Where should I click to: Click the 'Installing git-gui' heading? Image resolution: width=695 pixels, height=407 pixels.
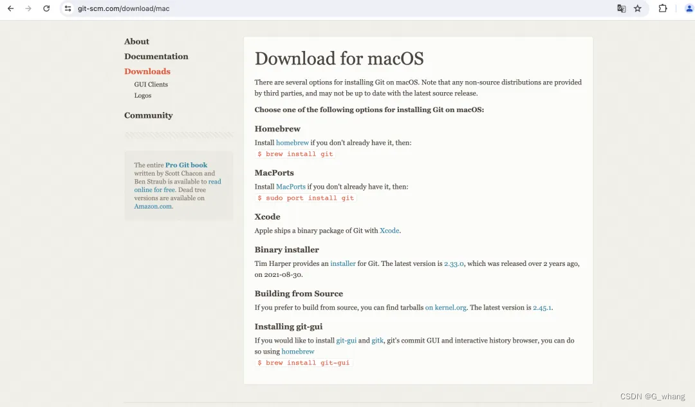click(288, 327)
